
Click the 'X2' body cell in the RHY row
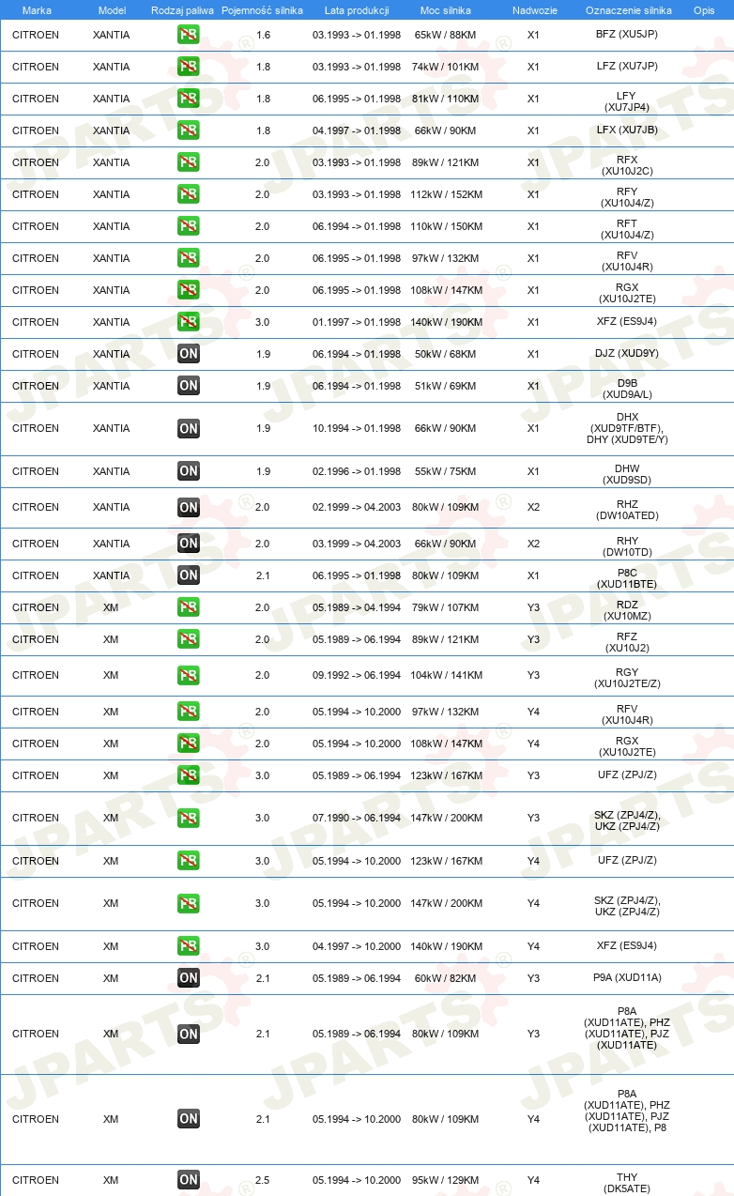click(534, 544)
